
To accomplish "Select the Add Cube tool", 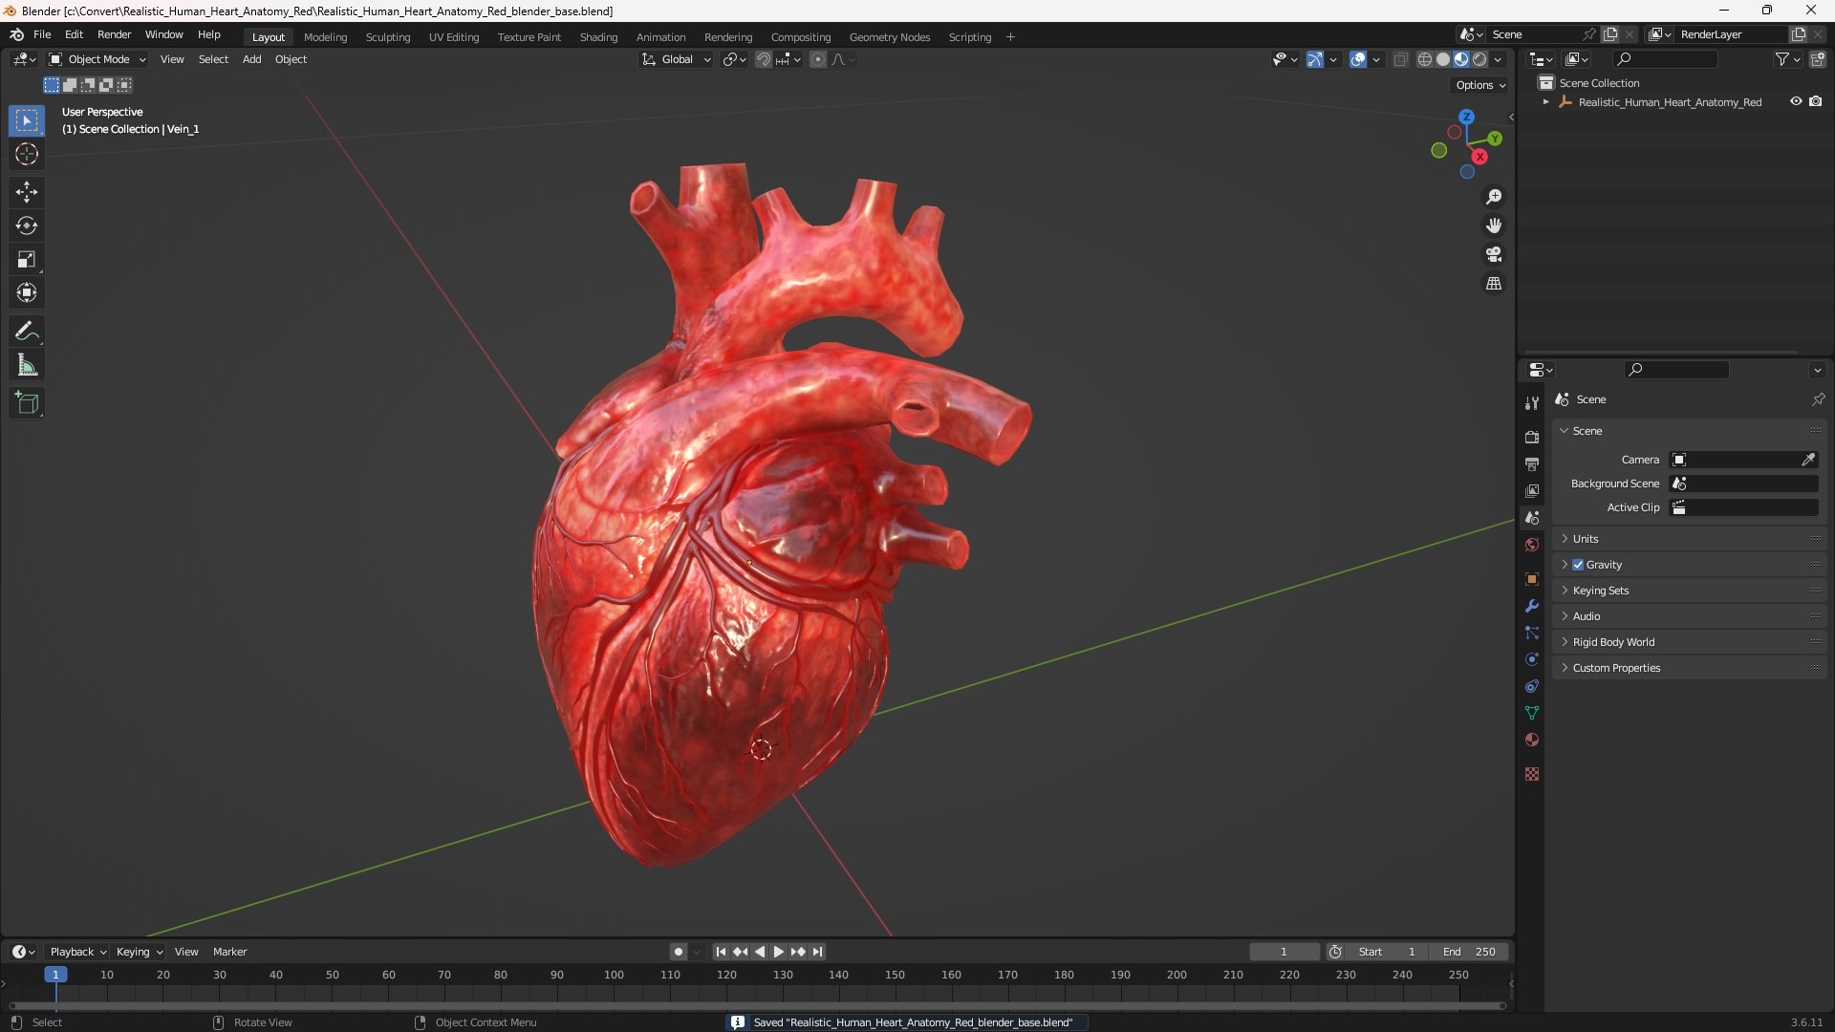I will [x=27, y=403].
